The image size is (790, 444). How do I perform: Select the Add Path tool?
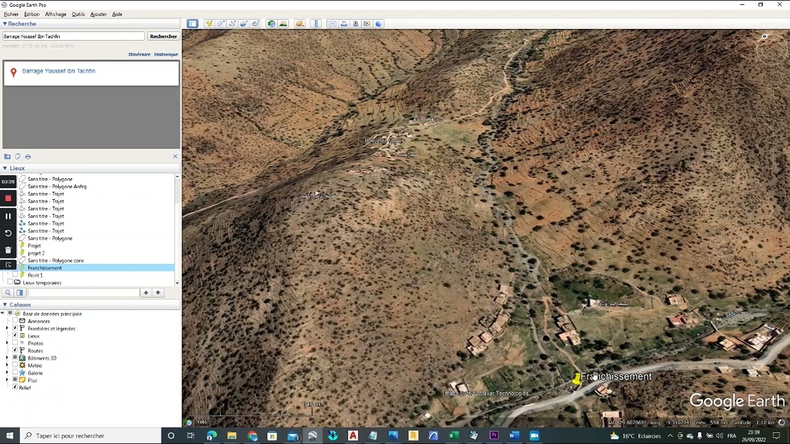tap(232, 23)
